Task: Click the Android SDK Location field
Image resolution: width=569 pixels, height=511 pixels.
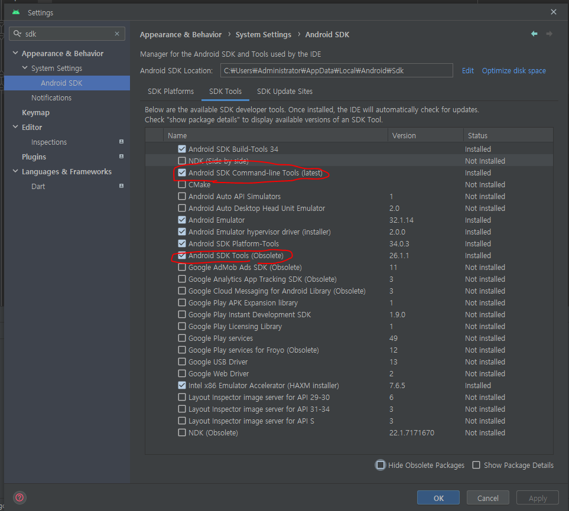Action: (x=336, y=70)
